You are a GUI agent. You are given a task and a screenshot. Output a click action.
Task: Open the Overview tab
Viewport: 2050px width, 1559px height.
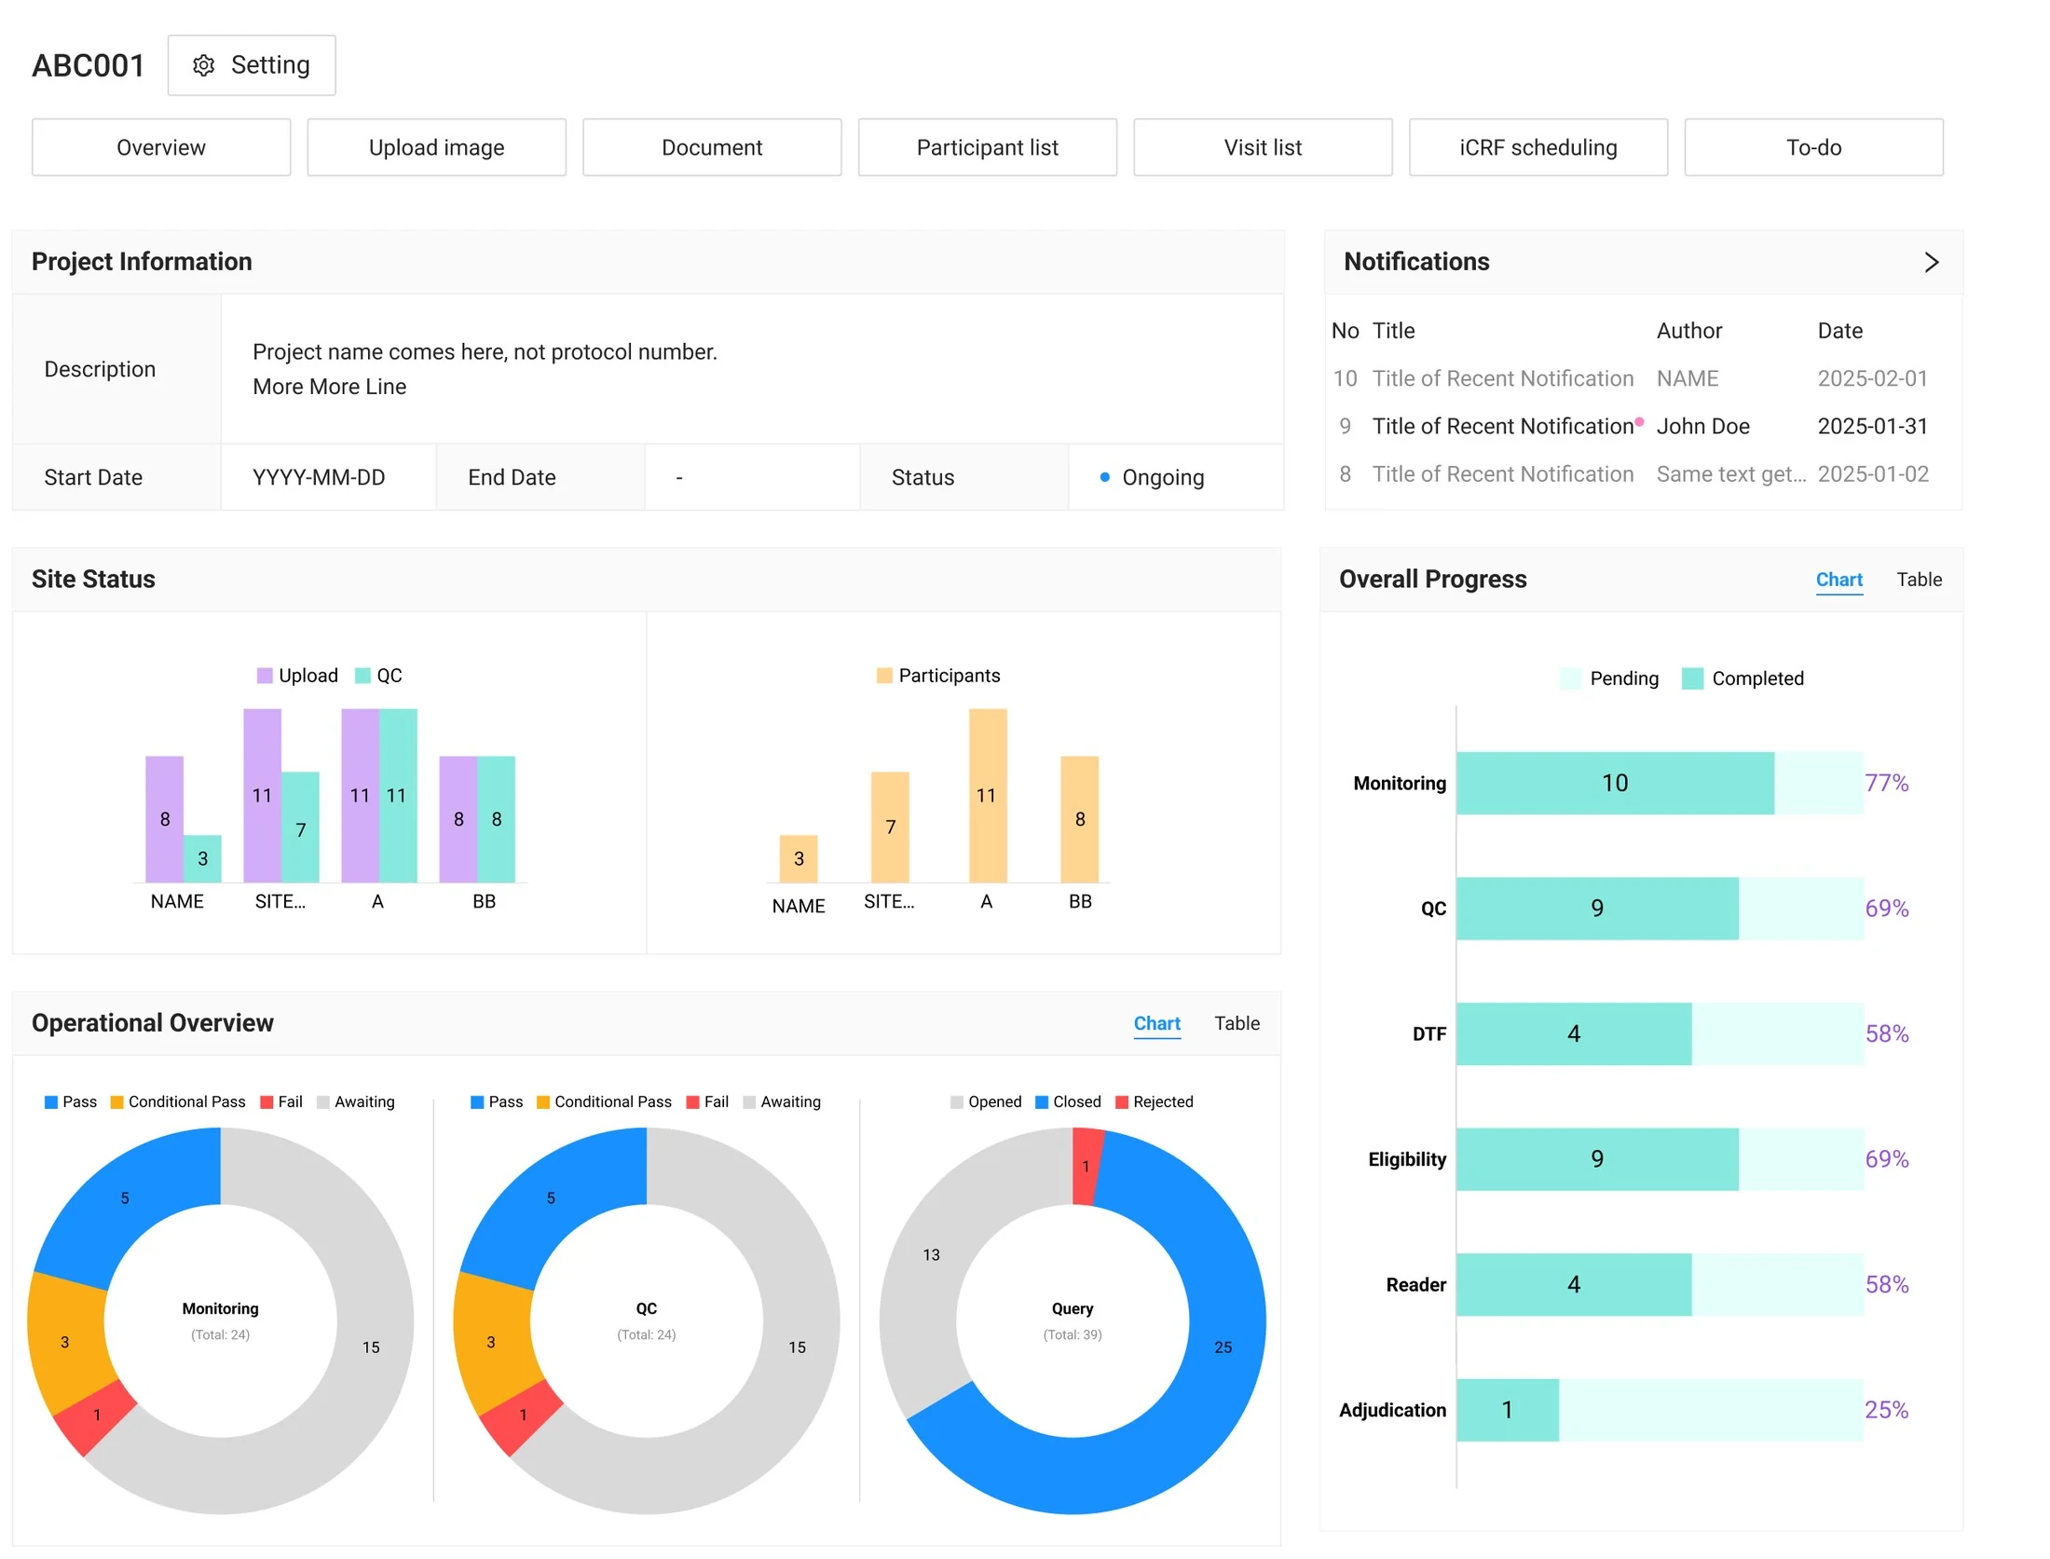click(161, 147)
